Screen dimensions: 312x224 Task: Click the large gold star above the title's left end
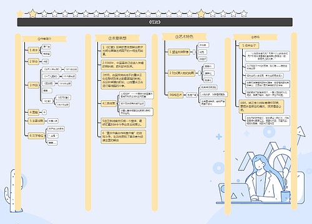coord(32,14)
